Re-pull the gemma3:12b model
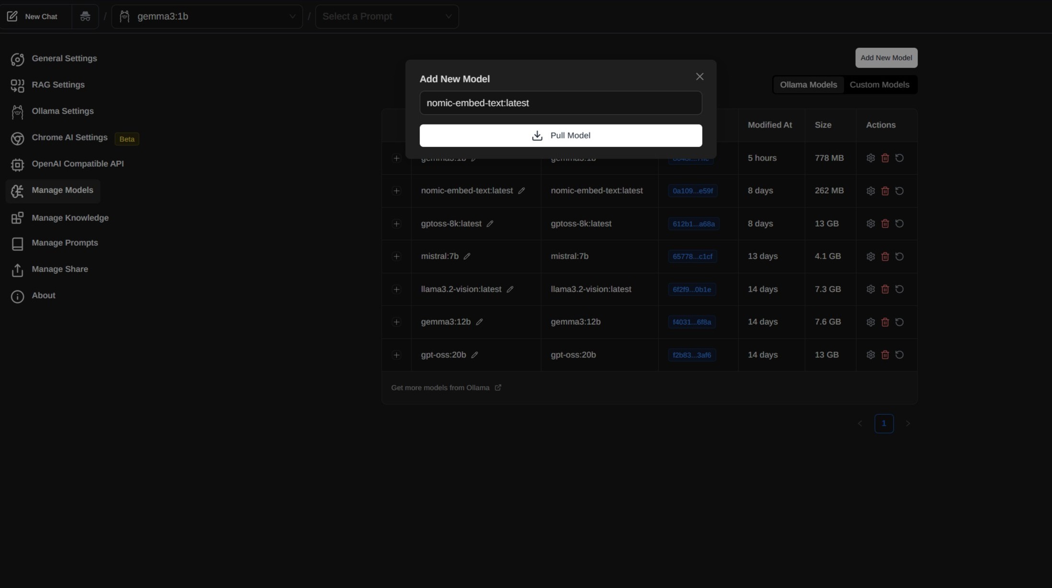Image resolution: width=1052 pixels, height=588 pixels. tap(899, 322)
